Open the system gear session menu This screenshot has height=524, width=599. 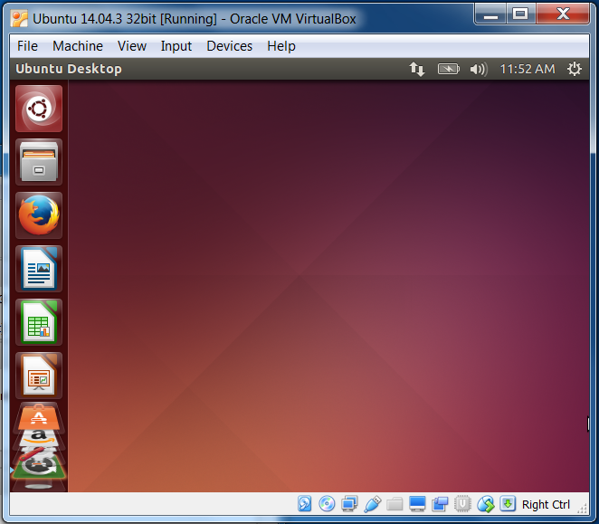point(575,69)
